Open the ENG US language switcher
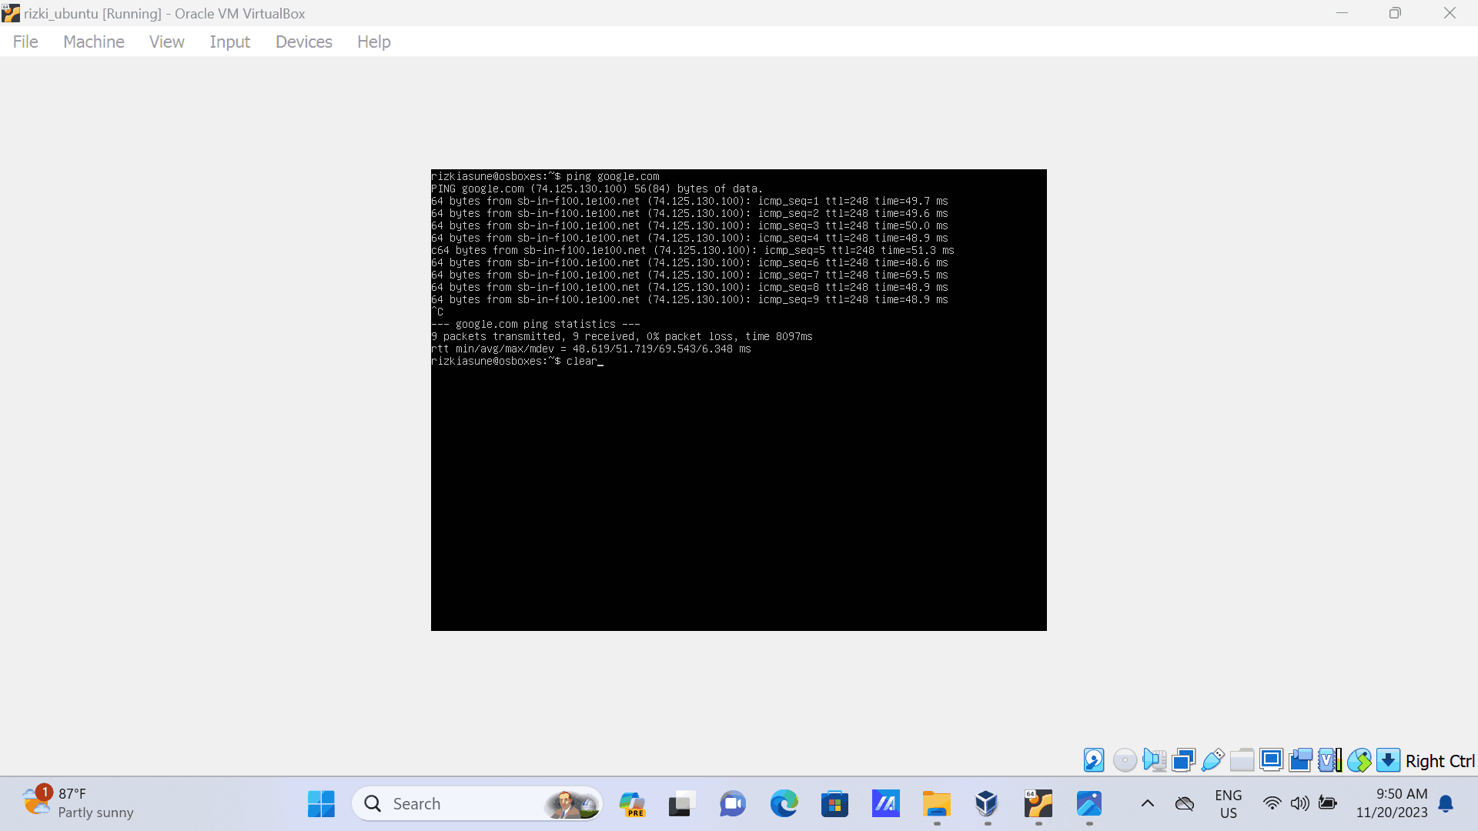1478x831 pixels. click(x=1229, y=804)
